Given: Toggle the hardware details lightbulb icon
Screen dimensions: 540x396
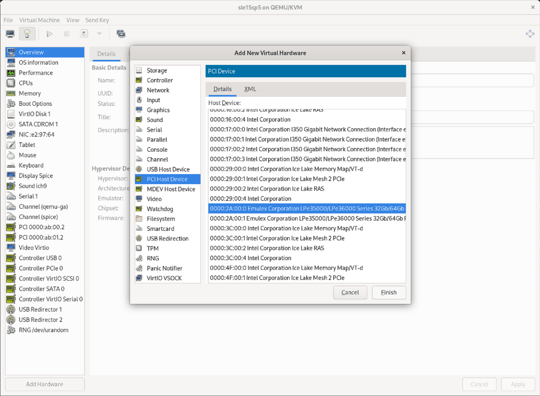Looking at the screenshot, I should point(27,34).
